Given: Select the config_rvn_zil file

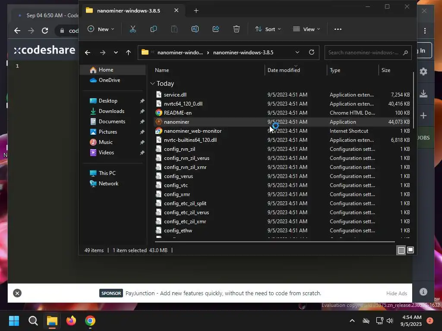Looking at the screenshot, I should [x=282, y=149].
